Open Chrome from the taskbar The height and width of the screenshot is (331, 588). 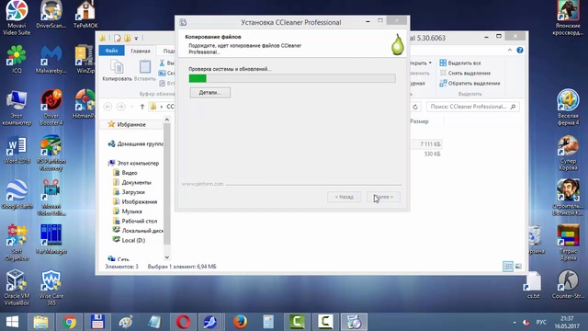(69, 322)
